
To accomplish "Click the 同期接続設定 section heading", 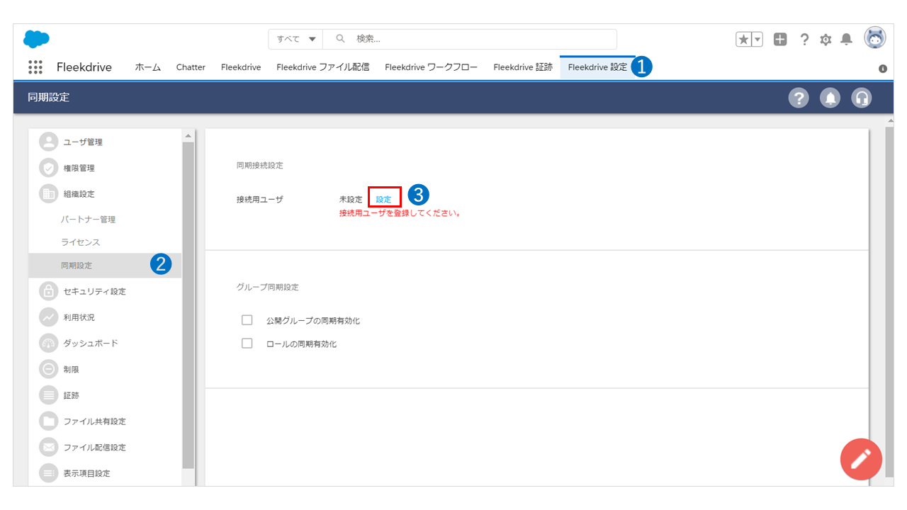I will (259, 165).
